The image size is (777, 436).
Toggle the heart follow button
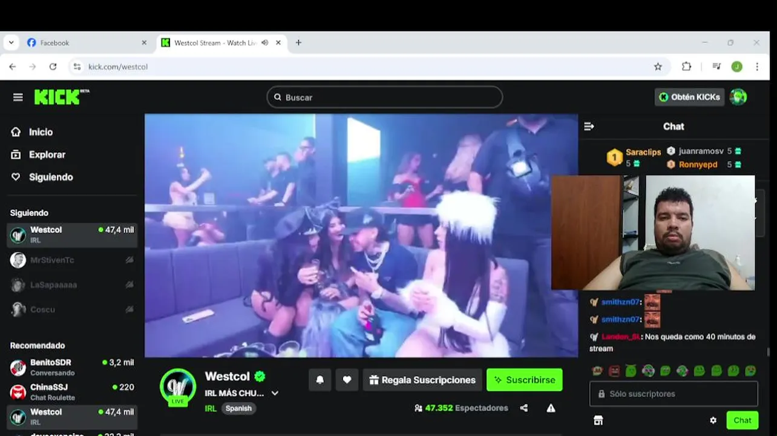pos(347,380)
